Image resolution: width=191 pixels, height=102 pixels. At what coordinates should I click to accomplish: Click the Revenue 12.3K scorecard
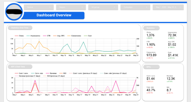(171, 79)
